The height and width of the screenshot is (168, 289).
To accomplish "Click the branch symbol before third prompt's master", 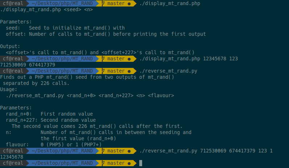I will point(103,71).
